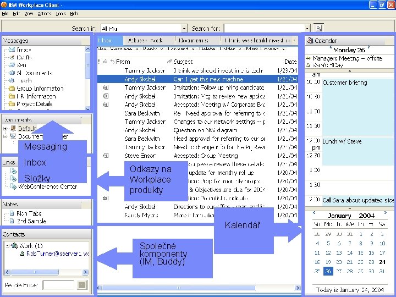Switch to the Inbox tab
The height and width of the screenshot is (297, 396).
pyautogui.click(x=110, y=40)
